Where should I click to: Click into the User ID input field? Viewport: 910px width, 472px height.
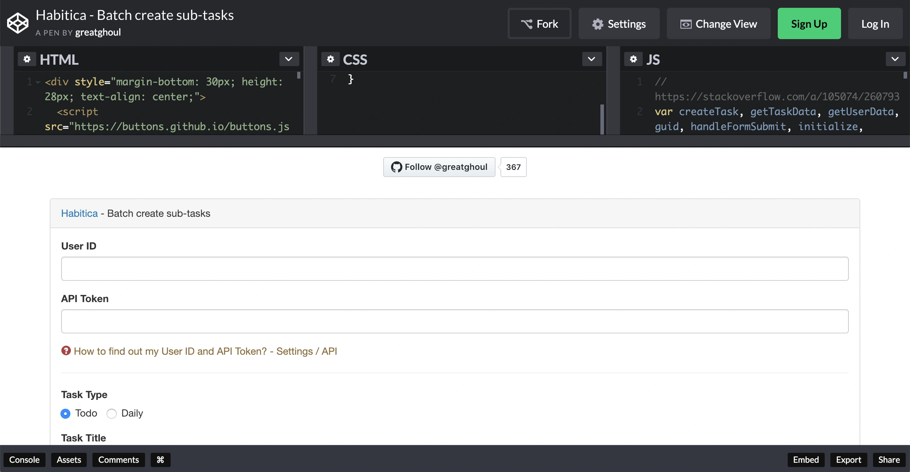click(455, 269)
